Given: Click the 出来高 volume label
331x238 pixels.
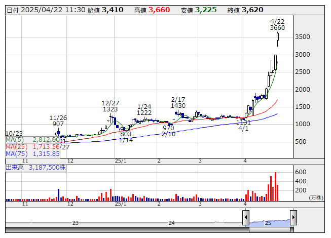Looking at the screenshot, I should click(x=35, y=167).
